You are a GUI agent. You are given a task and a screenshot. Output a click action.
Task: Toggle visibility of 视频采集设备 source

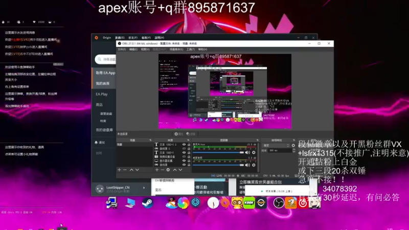pyautogui.click(x=184, y=157)
